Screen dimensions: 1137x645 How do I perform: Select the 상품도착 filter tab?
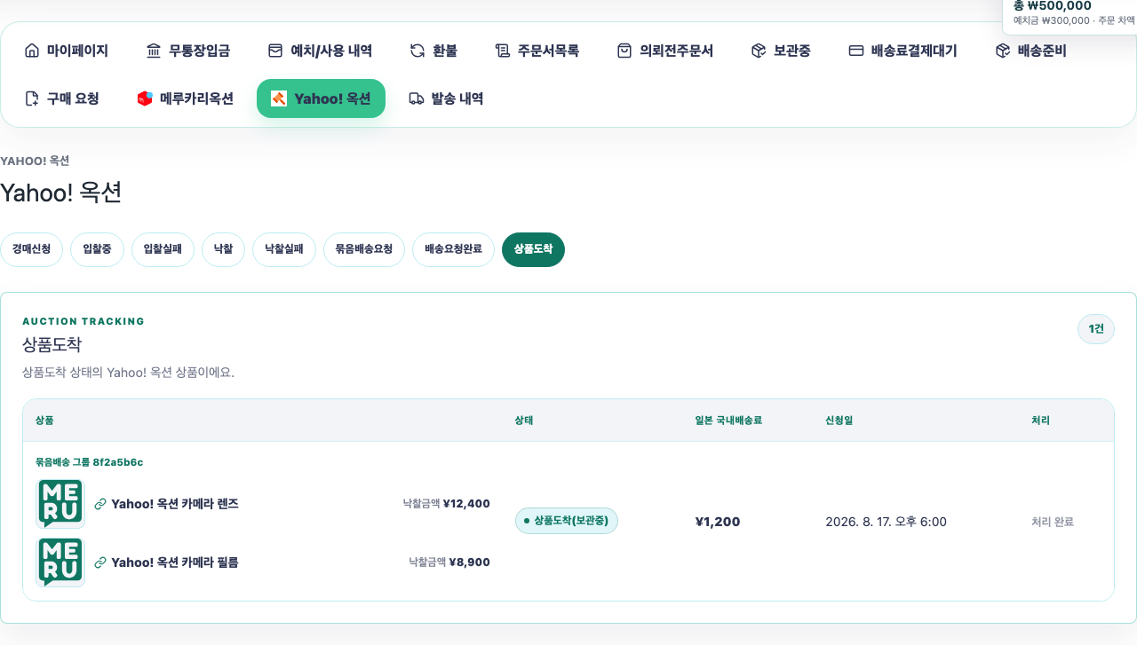coord(533,249)
